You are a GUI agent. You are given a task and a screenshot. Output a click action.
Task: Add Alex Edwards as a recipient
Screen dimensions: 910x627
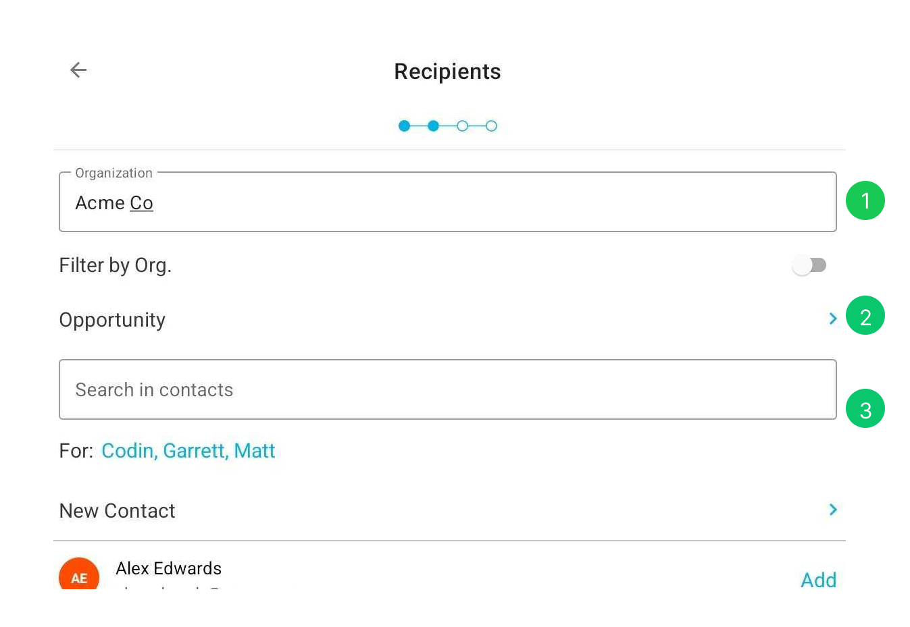tap(818, 580)
